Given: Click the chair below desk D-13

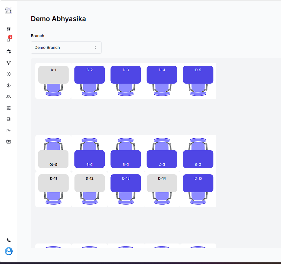Looking at the screenshot, I should coord(126,198).
